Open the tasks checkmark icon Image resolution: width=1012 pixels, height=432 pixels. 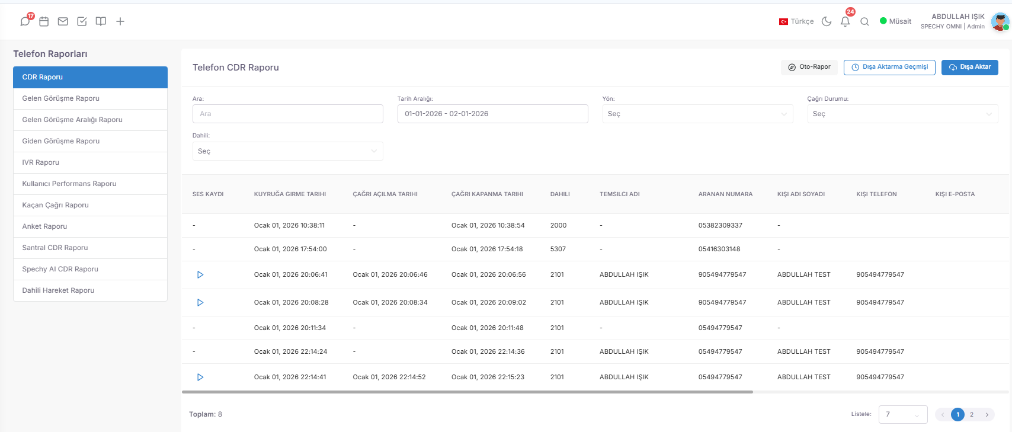coord(82,21)
